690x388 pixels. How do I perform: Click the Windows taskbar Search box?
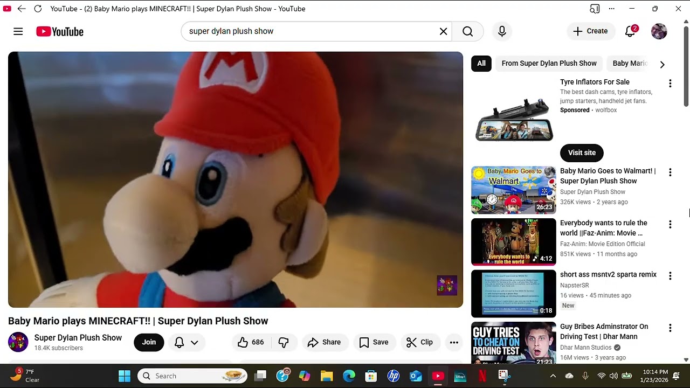(x=192, y=376)
